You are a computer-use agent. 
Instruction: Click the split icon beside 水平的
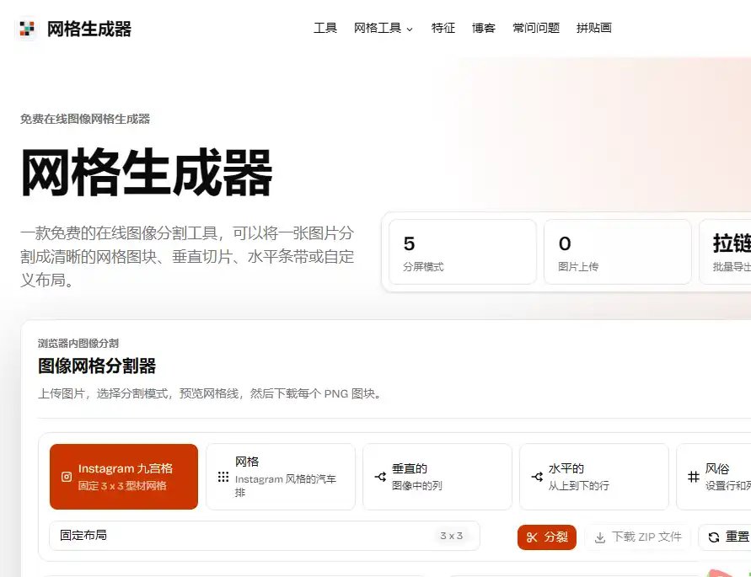click(x=537, y=477)
